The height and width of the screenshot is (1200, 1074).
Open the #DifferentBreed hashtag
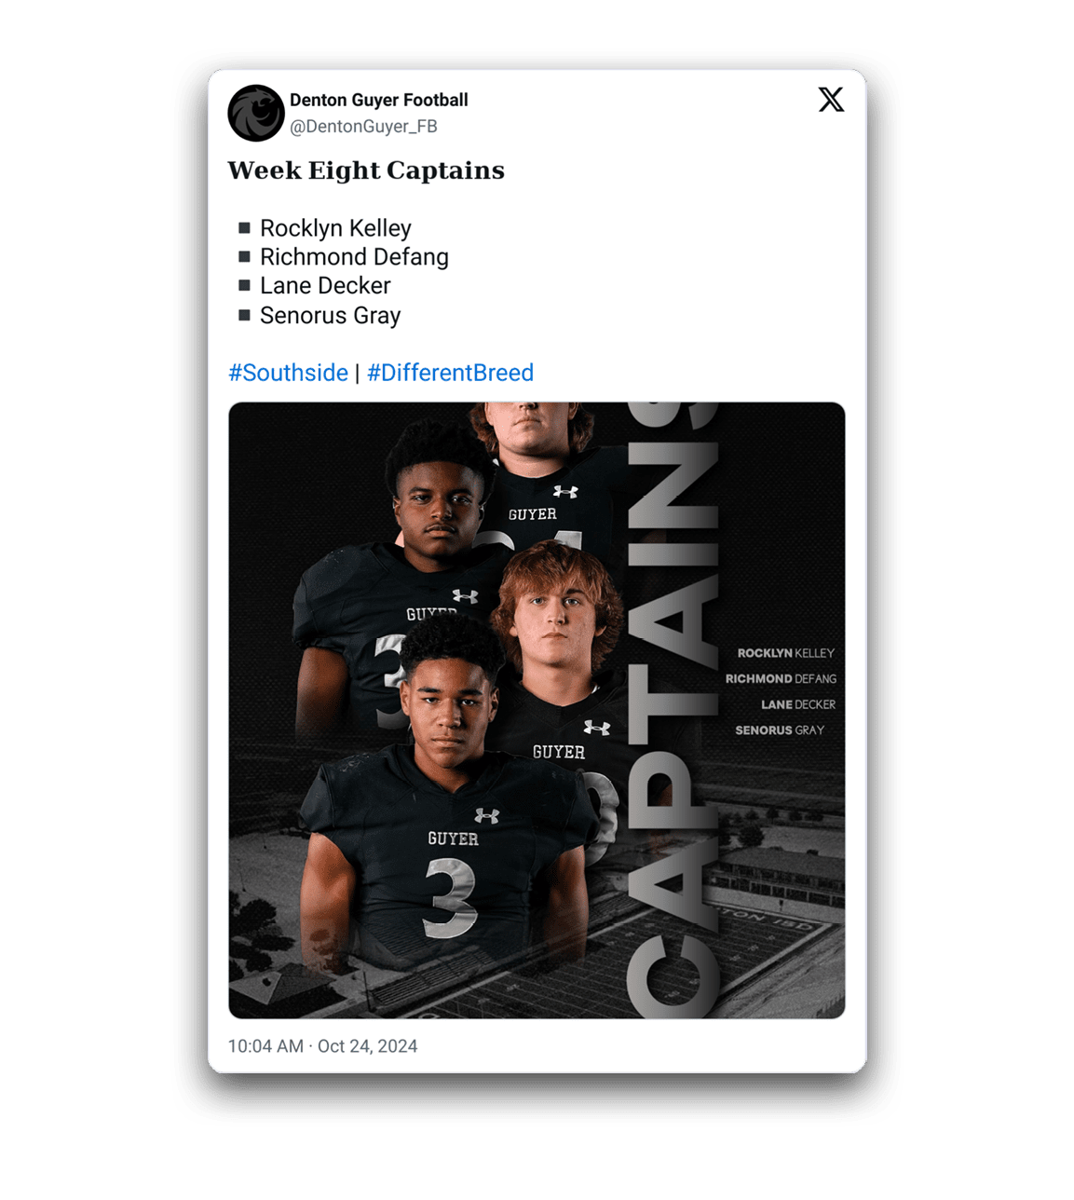(450, 373)
